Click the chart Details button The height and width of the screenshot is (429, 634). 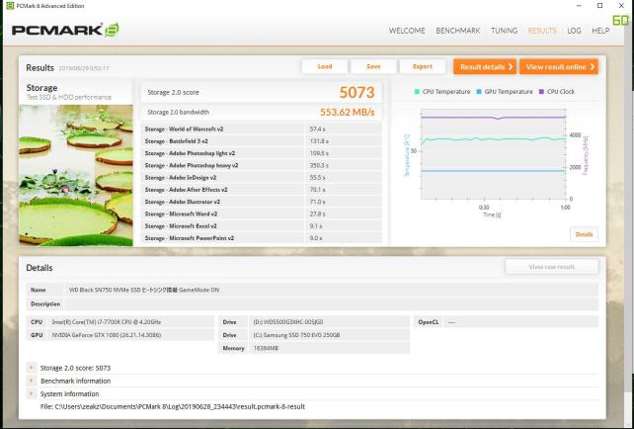[x=584, y=234]
